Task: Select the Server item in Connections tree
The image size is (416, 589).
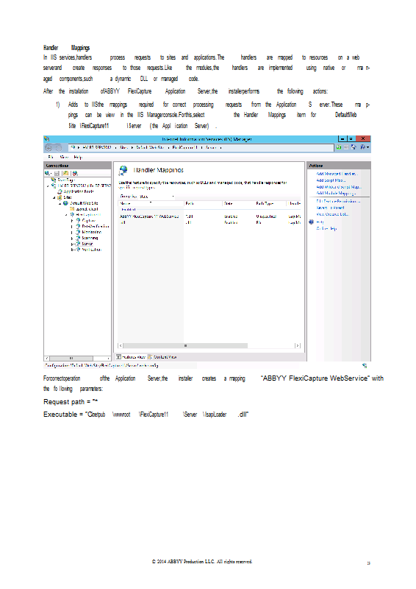Action: pyautogui.click(x=87, y=244)
